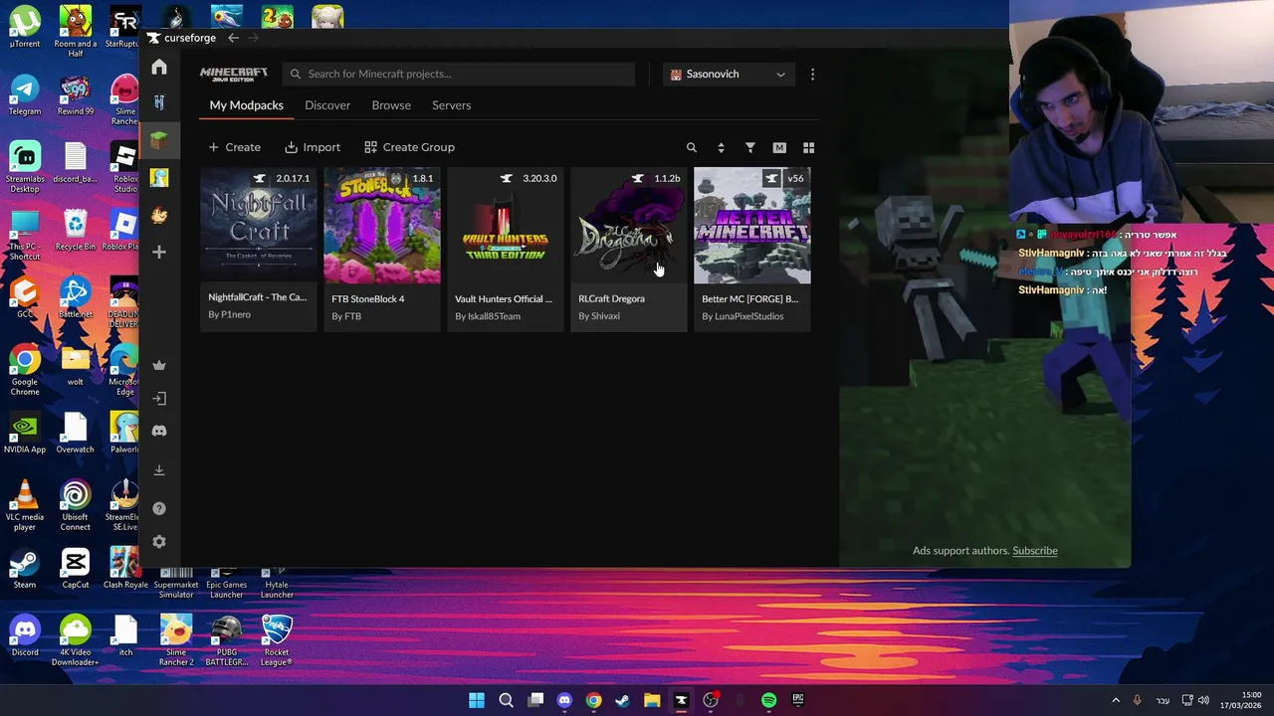Open the crown premium icon in sidebar
This screenshot has width=1274, height=716.
pos(159,365)
